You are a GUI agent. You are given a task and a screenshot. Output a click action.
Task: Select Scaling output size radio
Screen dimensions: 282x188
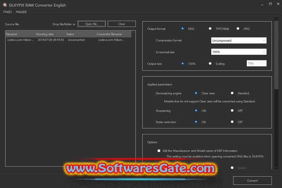[210, 63]
